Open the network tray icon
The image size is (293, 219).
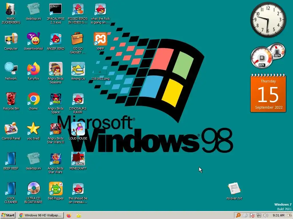point(259,216)
